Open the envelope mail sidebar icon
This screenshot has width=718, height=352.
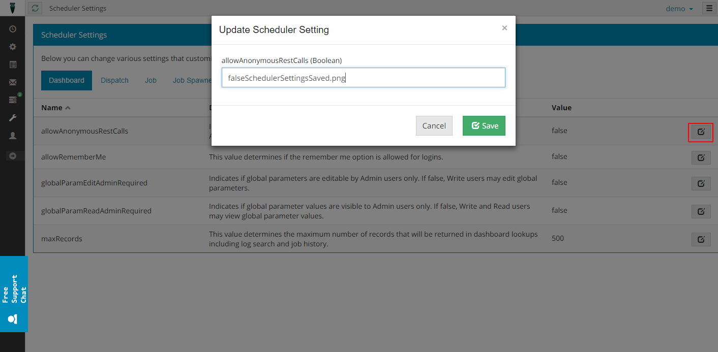pos(13,82)
